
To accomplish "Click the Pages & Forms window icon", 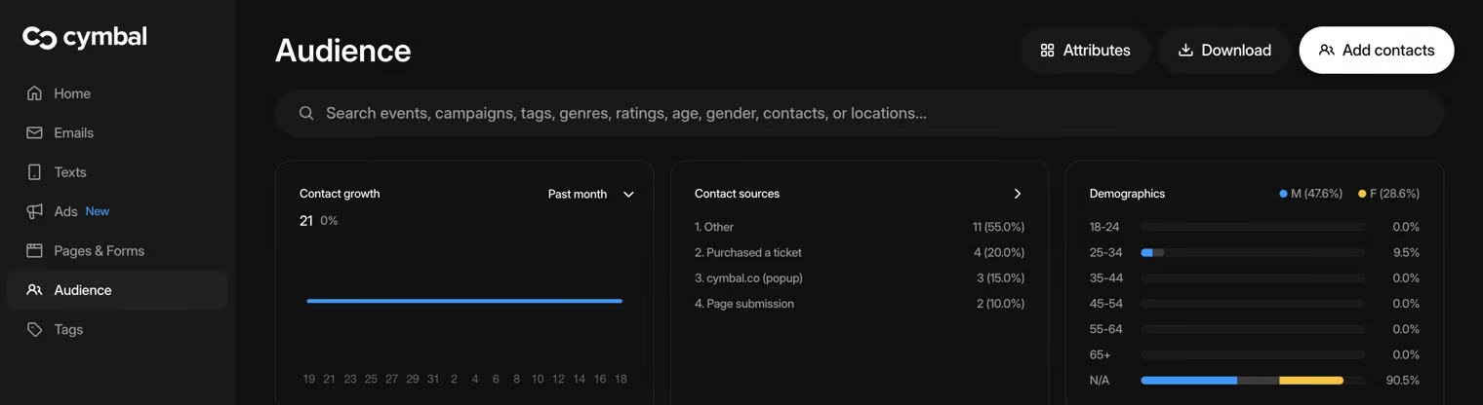I will click(34, 250).
